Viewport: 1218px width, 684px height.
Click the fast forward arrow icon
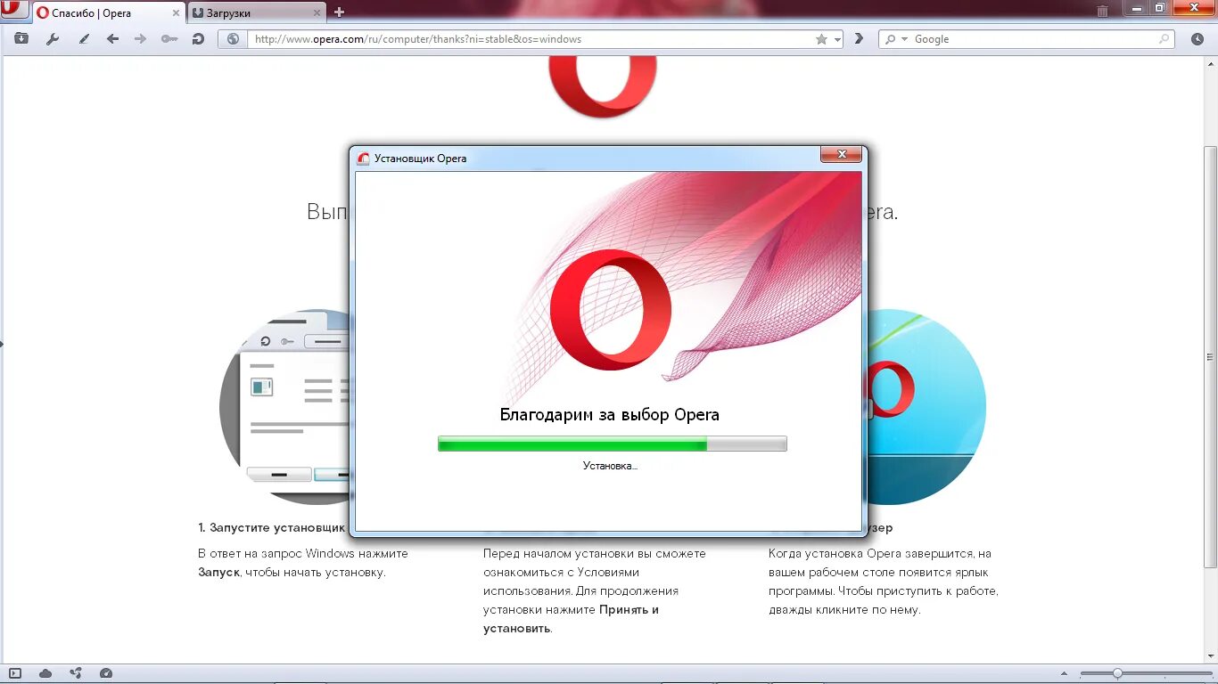click(x=860, y=39)
